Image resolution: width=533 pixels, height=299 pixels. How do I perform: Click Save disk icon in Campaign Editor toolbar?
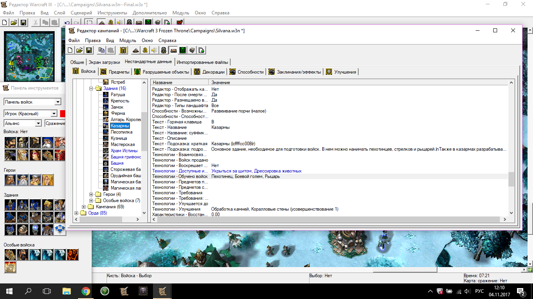tap(89, 50)
